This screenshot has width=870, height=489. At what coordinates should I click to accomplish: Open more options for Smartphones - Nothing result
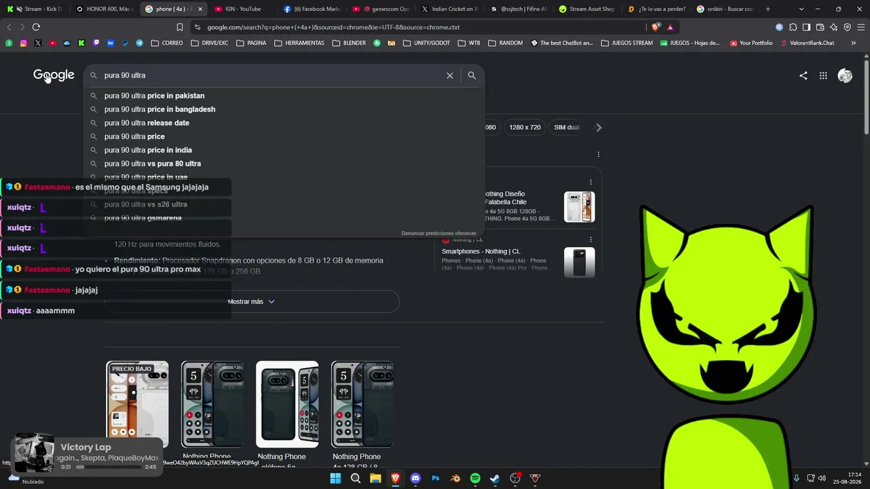591,239
